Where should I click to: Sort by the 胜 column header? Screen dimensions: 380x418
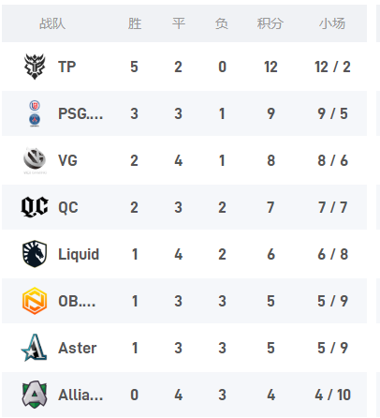point(135,23)
